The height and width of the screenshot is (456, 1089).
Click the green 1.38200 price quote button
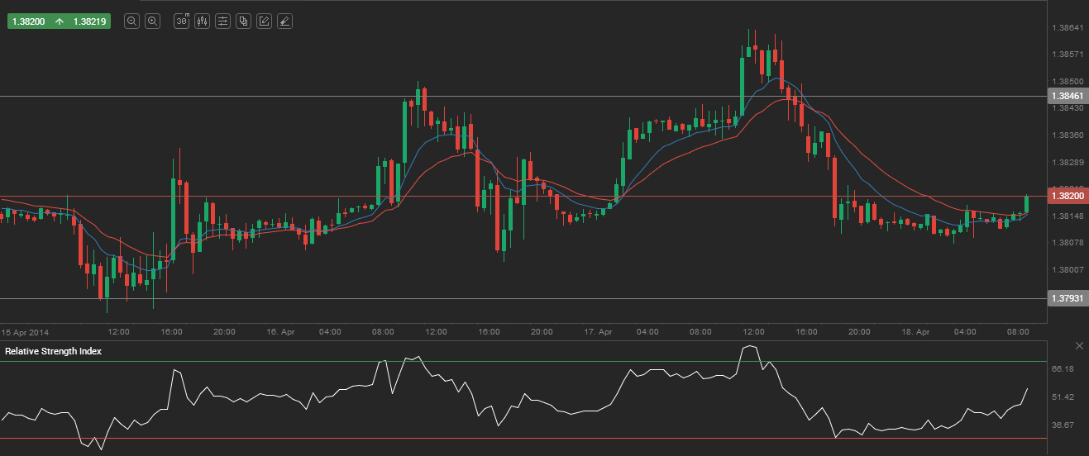pyautogui.click(x=59, y=21)
